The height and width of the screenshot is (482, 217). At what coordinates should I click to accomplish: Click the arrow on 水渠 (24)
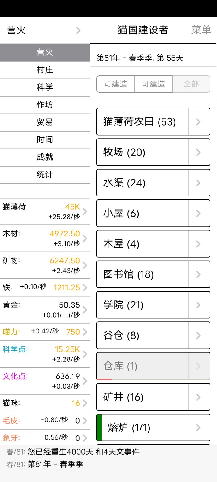click(198, 183)
